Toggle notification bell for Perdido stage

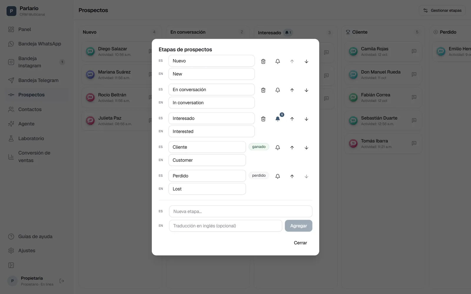point(278,176)
